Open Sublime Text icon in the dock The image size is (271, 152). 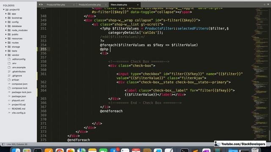click(x=195, y=150)
